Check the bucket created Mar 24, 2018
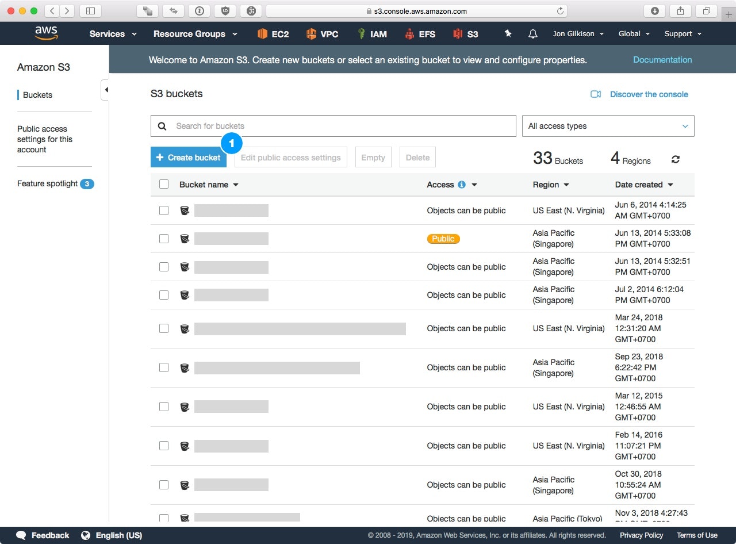Image resolution: width=736 pixels, height=544 pixels. [x=164, y=328]
